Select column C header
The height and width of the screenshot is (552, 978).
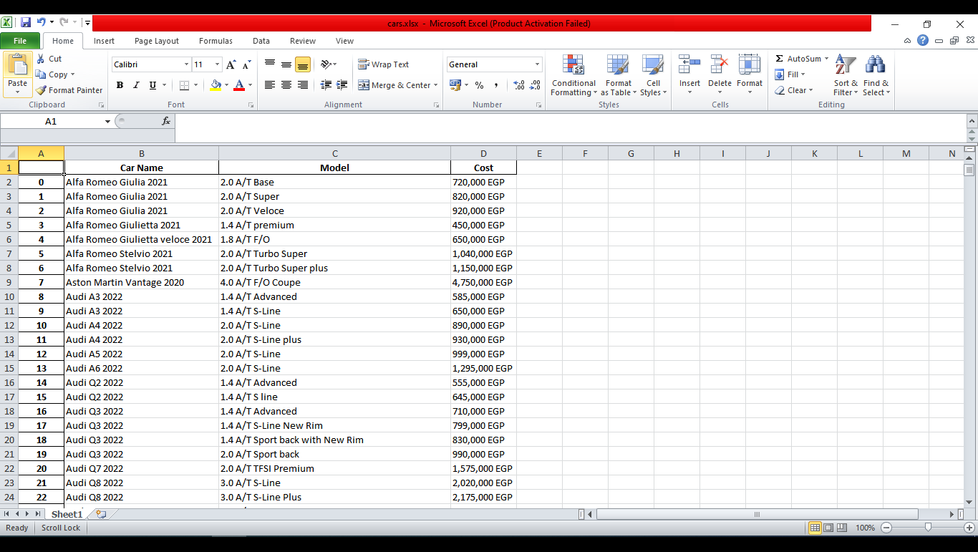[x=334, y=153]
